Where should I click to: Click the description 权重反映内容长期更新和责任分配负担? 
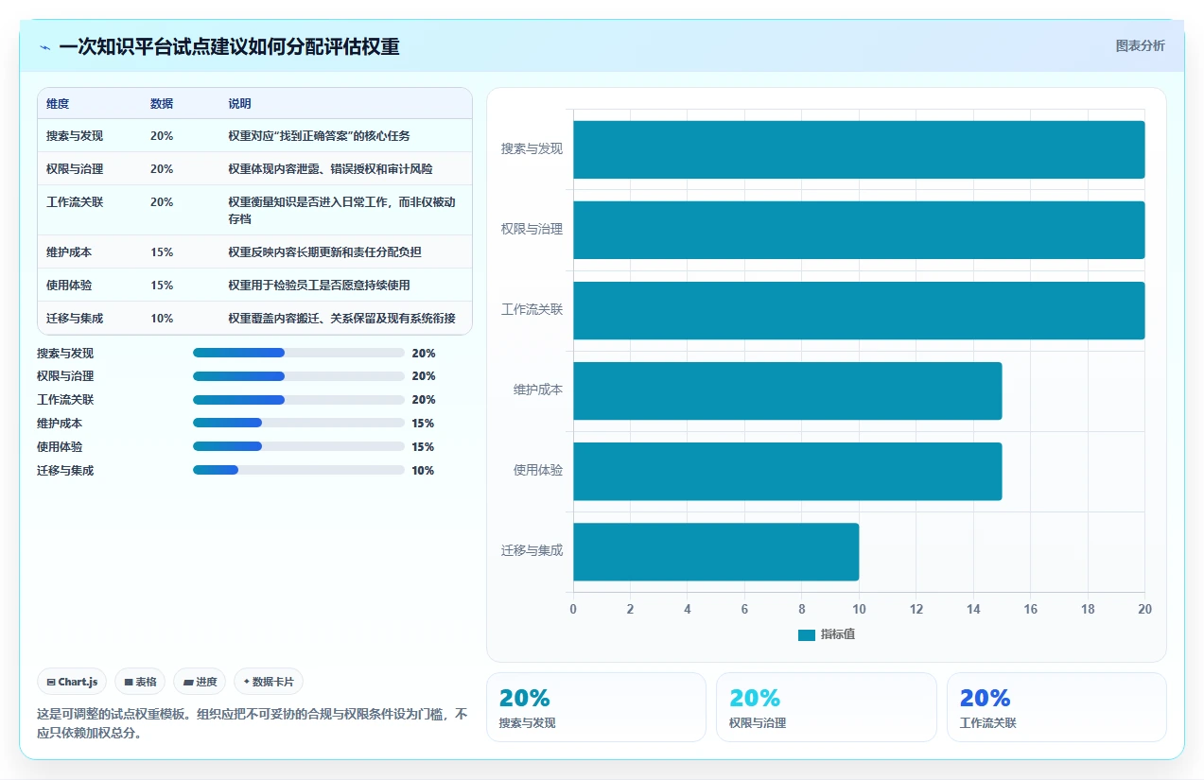point(324,252)
